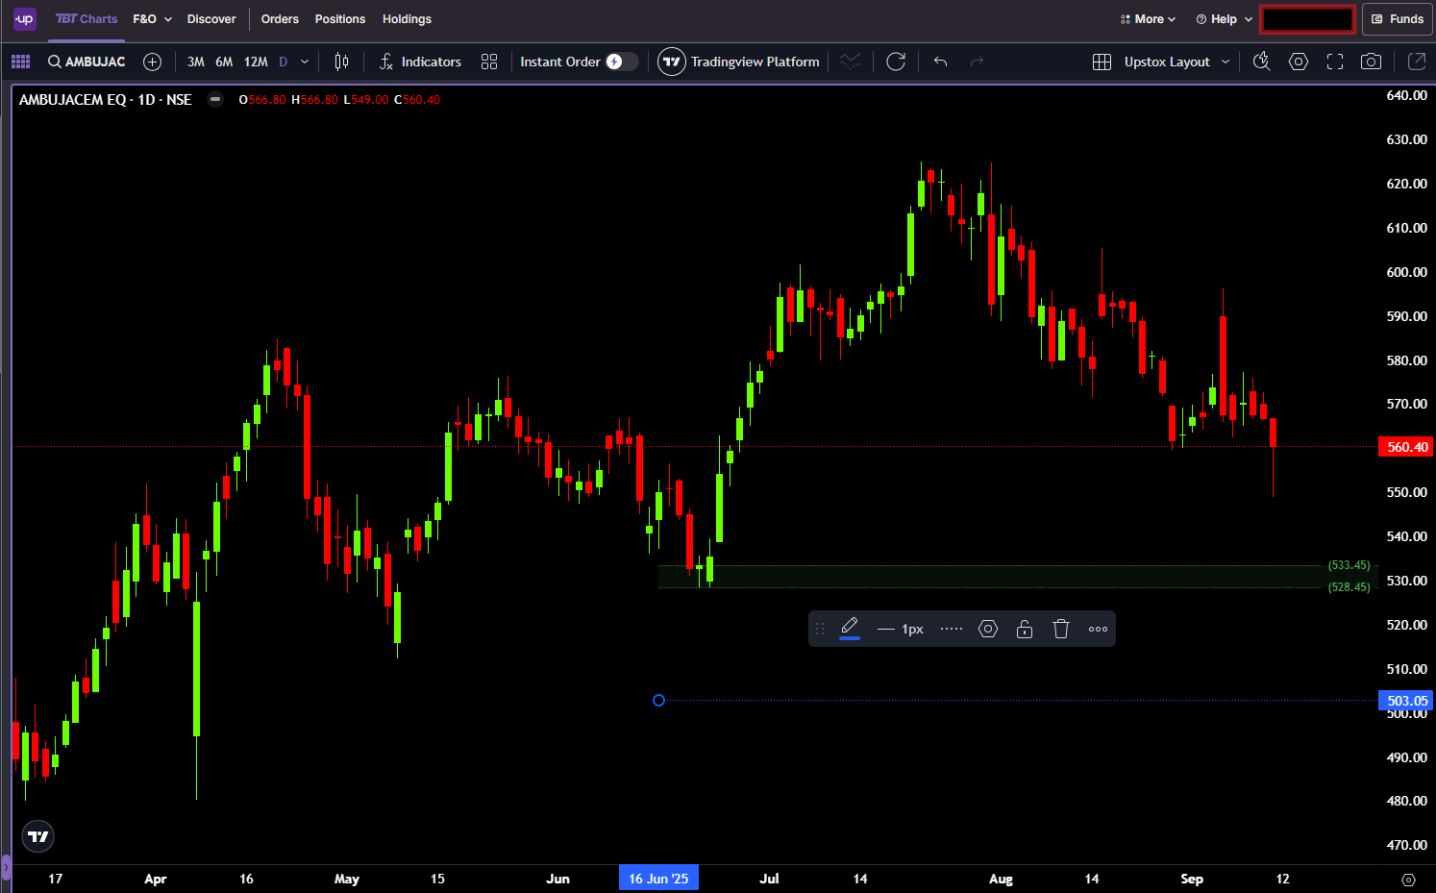Image resolution: width=1436 pixels, height=893 pixels.
Task: Click the (533.45) green zone label
Action: click(1349, 565)
